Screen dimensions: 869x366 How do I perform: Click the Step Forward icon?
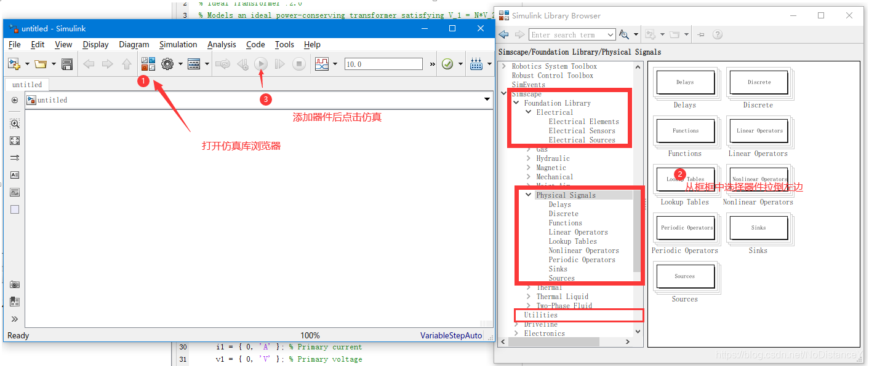coord(280,64)
